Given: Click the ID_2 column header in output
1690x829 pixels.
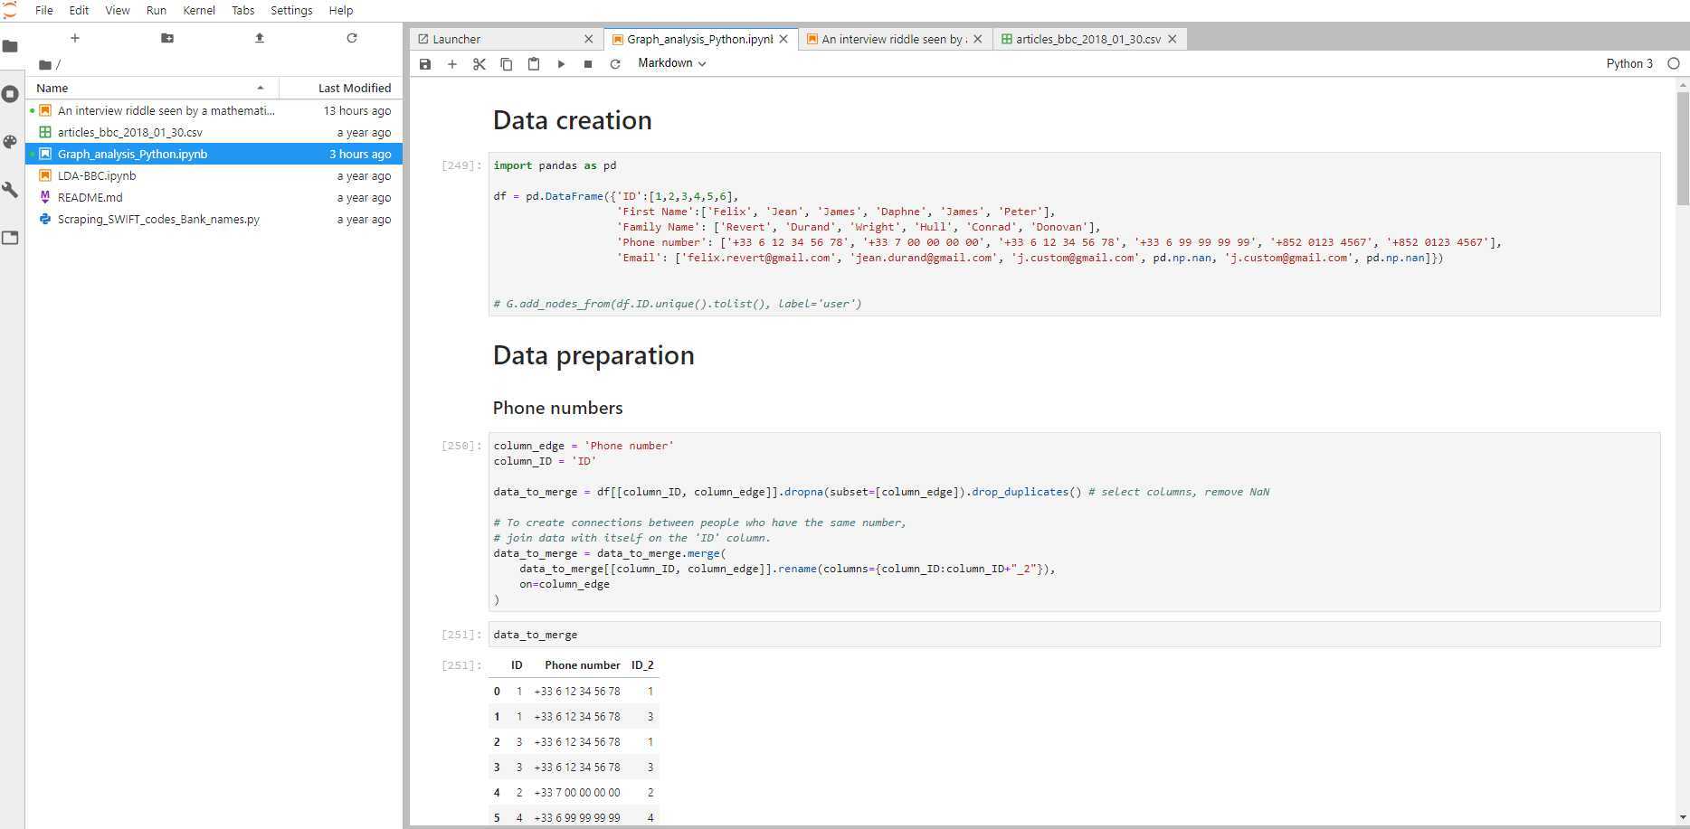Looking at the screenshot, I should tap(642, 665).
